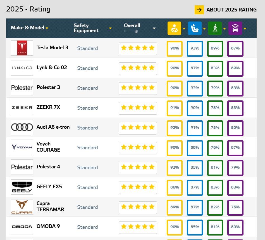Click ZEEKR 7X yellow 91% score box

point(175,108)
